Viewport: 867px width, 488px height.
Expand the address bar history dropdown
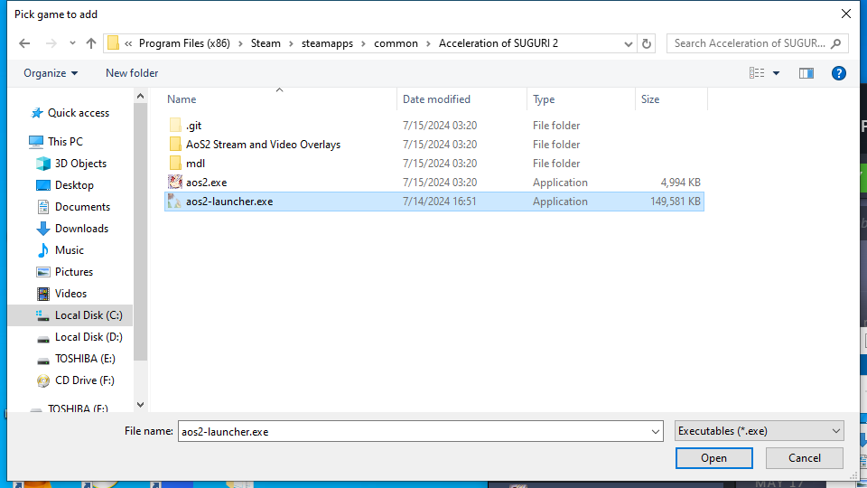pyautogui.click(x=629, y=43)
